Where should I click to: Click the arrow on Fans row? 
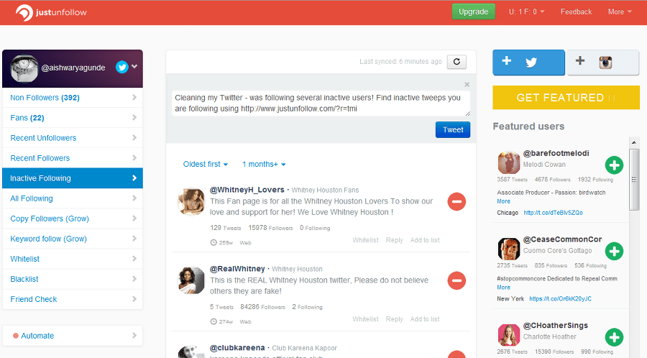134,118
